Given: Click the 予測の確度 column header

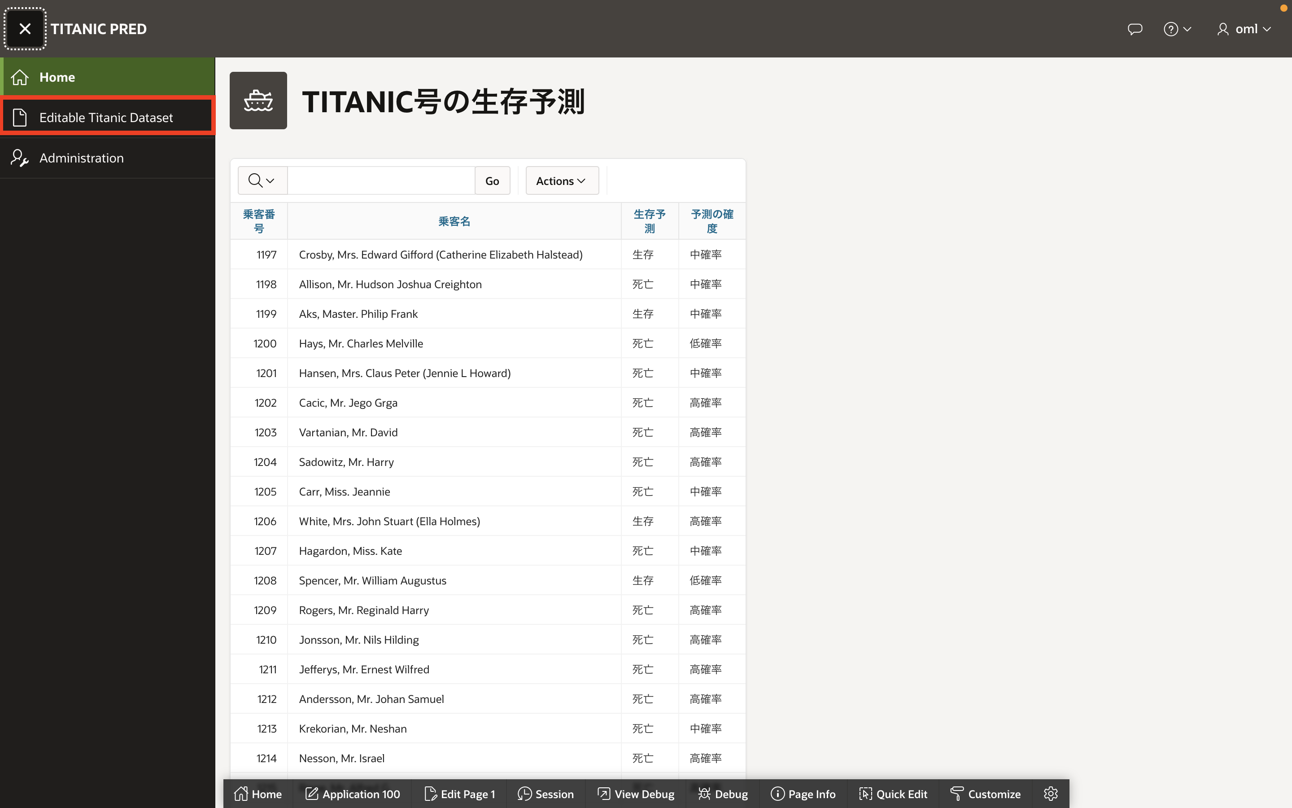Looking at the screenshot, I should 712,221.
